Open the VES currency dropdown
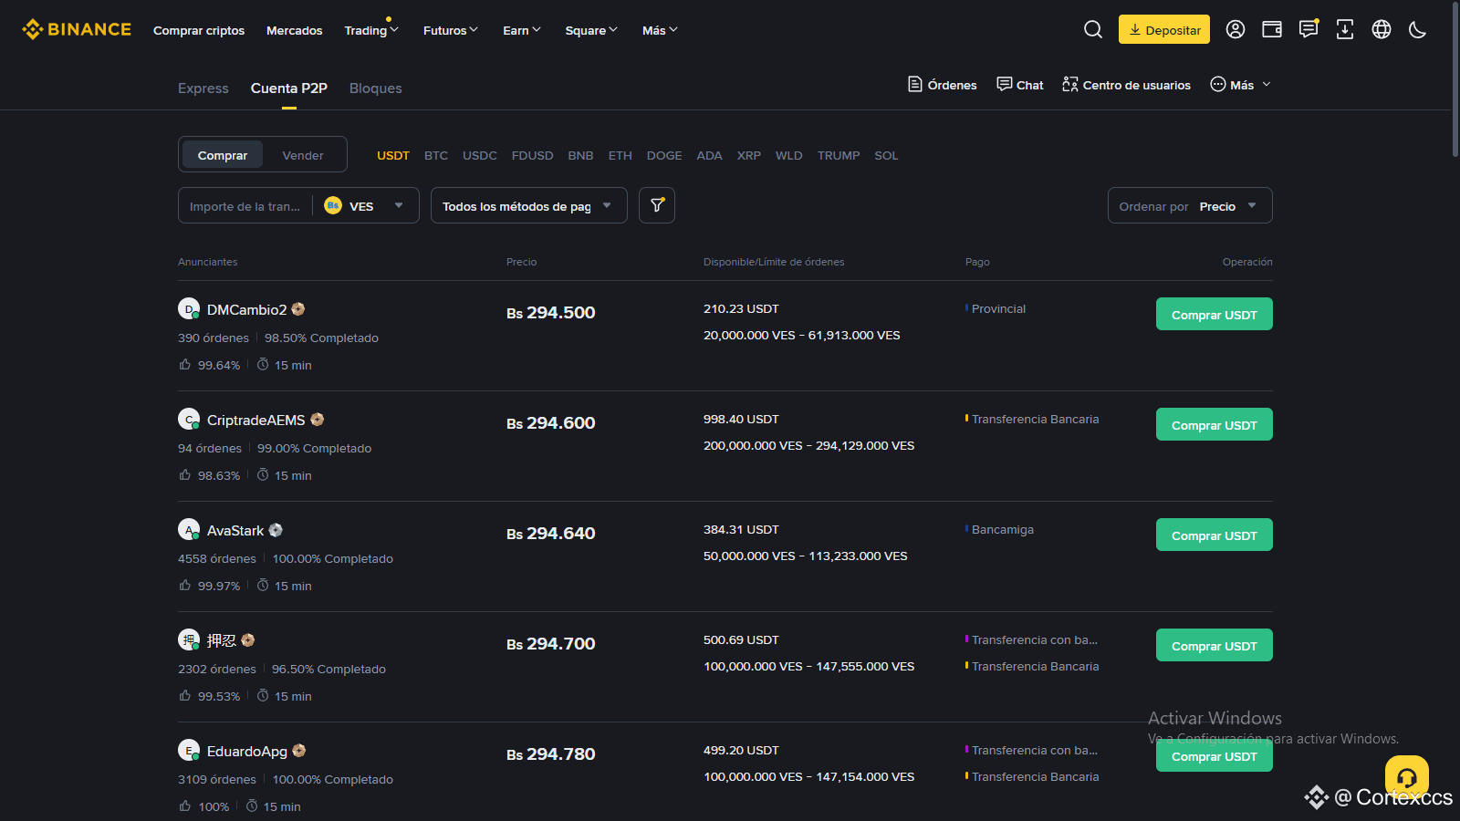Image resolution: width=1460 pixels, height=821 pixels. point(364,206)
